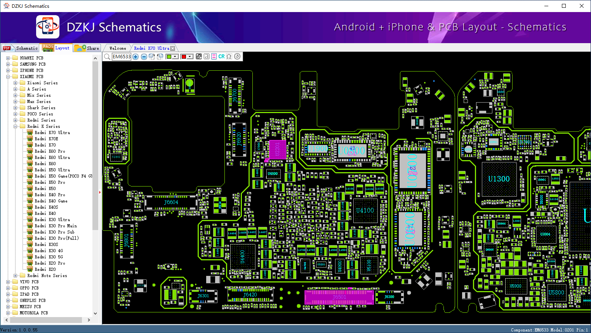Select Redmi K60 Ultra in the tree

pyautogui.click(x=52, y=157)
